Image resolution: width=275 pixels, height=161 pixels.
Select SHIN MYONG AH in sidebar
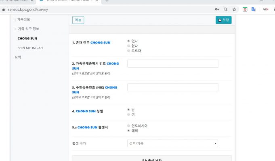click(x=30, y=48)
